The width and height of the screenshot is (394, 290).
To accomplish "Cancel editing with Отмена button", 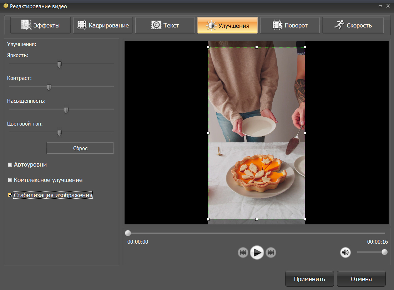I will pyautogui.click(x=361, y=279).
